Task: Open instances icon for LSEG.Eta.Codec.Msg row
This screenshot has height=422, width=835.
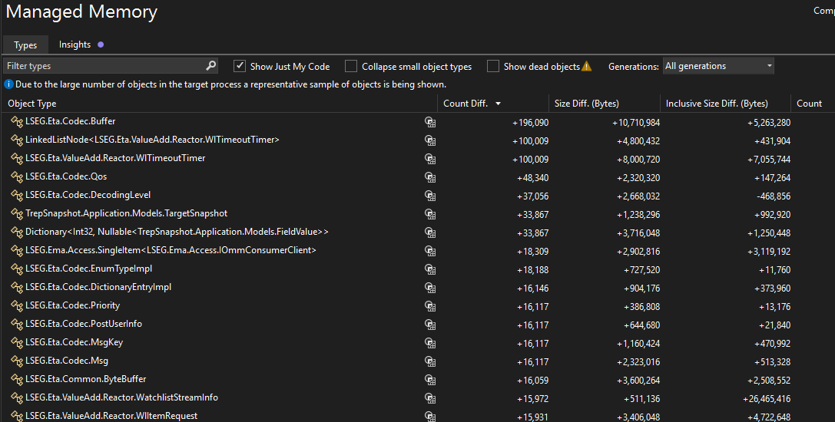Action: [x=430, y=362]
